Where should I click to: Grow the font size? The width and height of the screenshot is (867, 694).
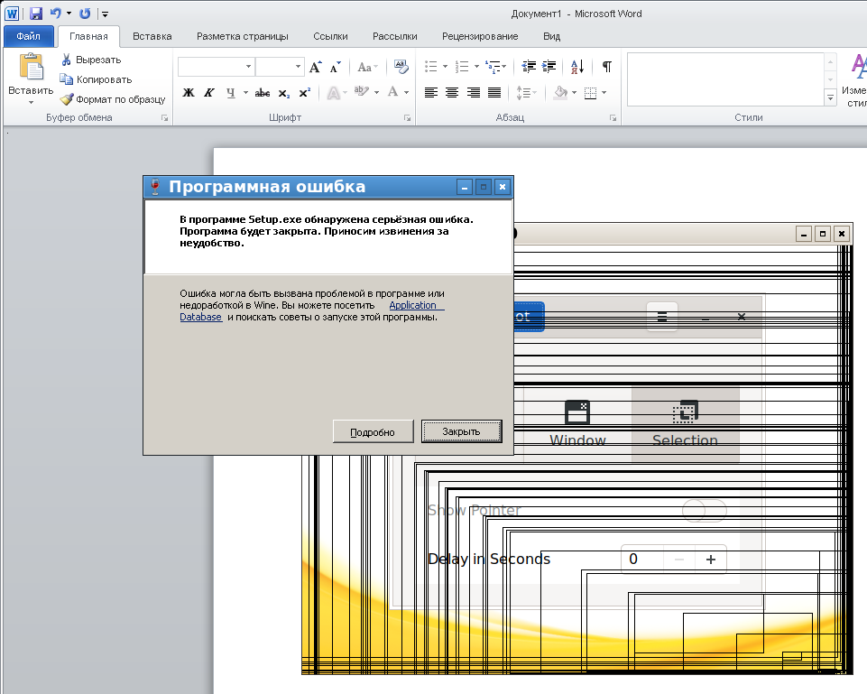coord(315,67)
